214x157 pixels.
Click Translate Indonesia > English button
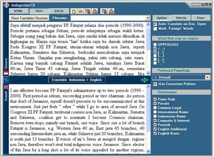[x=77, y=80]
